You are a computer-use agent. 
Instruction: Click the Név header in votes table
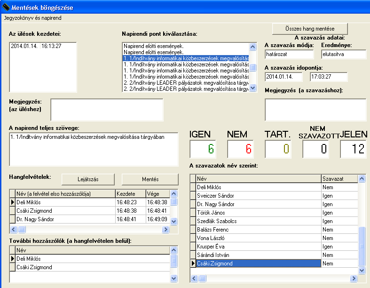point(259,179)
